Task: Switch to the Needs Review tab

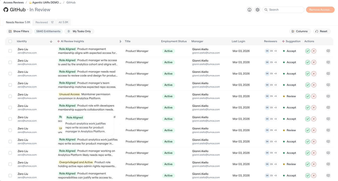Action: tap(18, 22)
